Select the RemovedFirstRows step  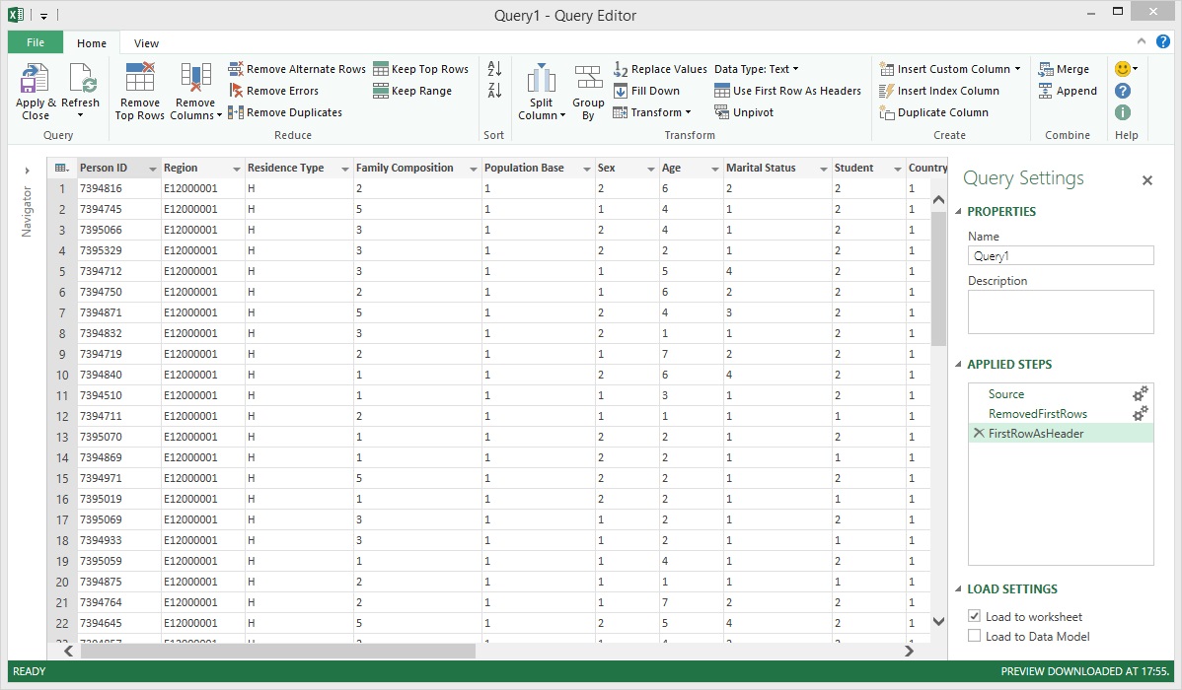point(1037,414)
